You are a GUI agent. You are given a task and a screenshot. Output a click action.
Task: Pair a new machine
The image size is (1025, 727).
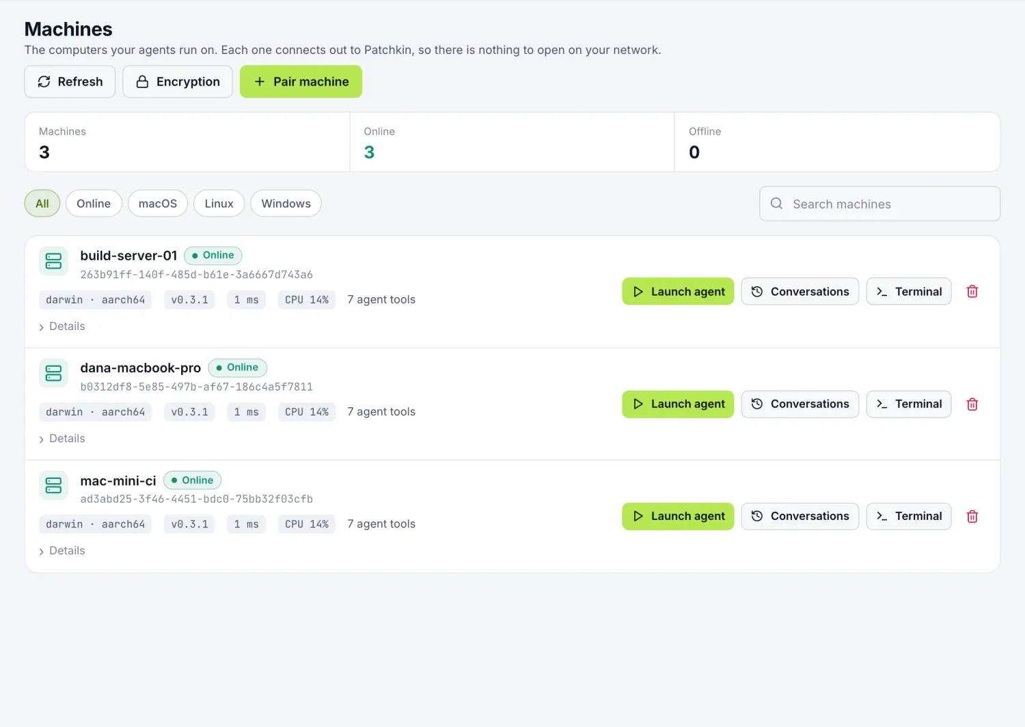(301, 82)
